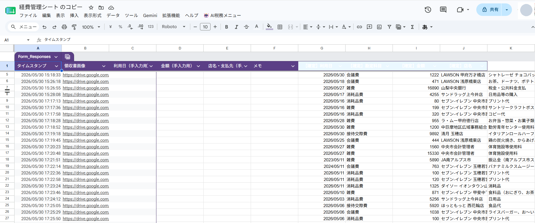This screenshot has width=535, height=223.
Task: Open the Roboto font dropdown
Action: 173,27
